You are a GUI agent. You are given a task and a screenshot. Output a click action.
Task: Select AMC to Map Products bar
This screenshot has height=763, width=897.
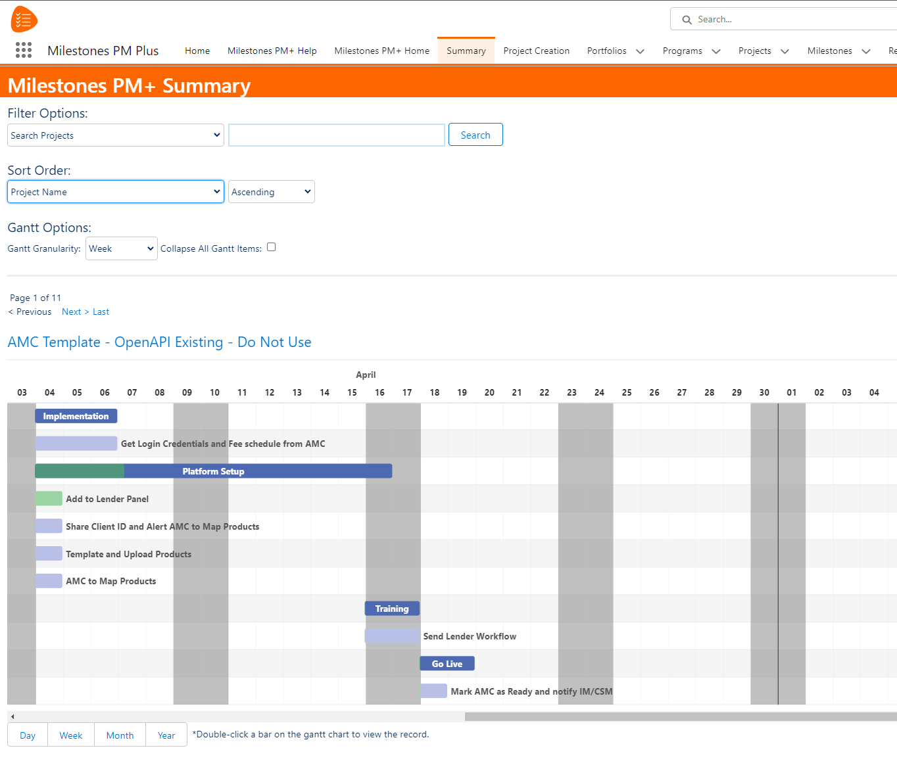tap(49, 581)
